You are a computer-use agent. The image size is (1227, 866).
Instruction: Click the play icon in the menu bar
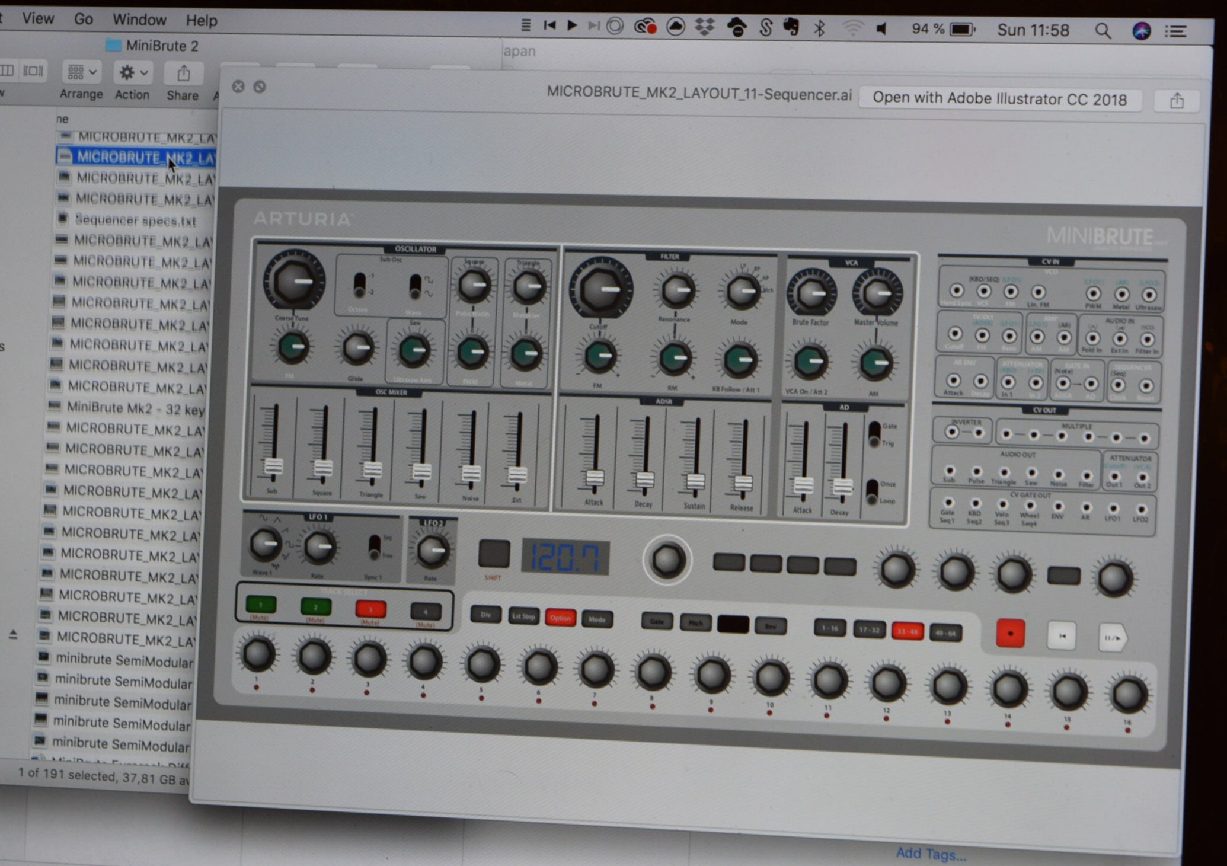click(571, 25)
